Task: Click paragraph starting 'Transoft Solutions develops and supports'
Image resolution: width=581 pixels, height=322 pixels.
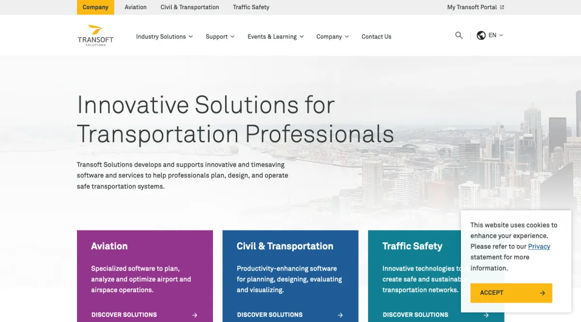Action: click(183, 175)
